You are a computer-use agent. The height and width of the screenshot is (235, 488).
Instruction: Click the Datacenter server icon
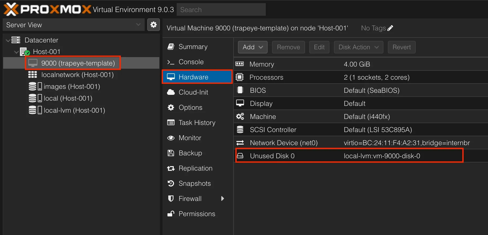[x=16, y=40]
